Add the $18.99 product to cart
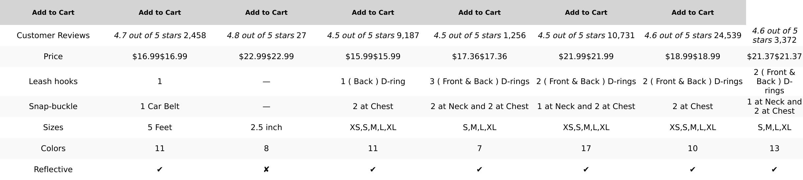This screenshot has height=180, width=803. 692,12
